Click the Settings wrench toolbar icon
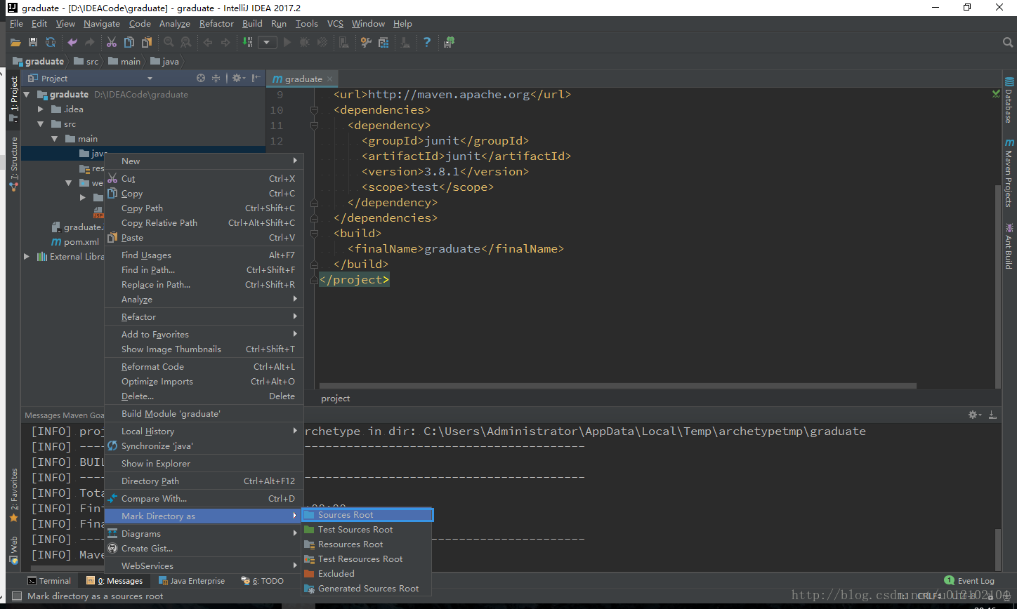 (x=366, y=43)
